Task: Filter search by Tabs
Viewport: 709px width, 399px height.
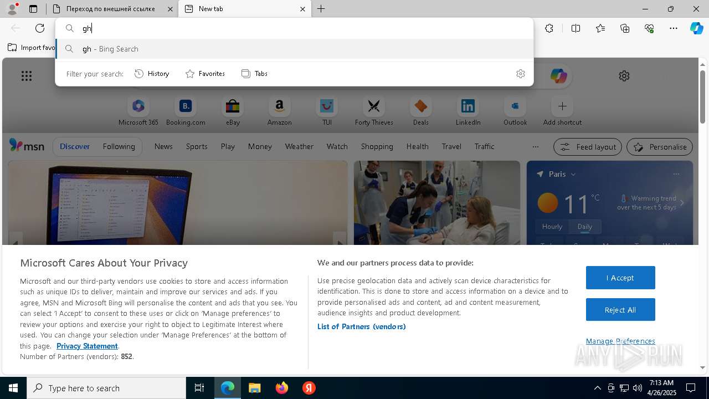Action: pos(254,74)
